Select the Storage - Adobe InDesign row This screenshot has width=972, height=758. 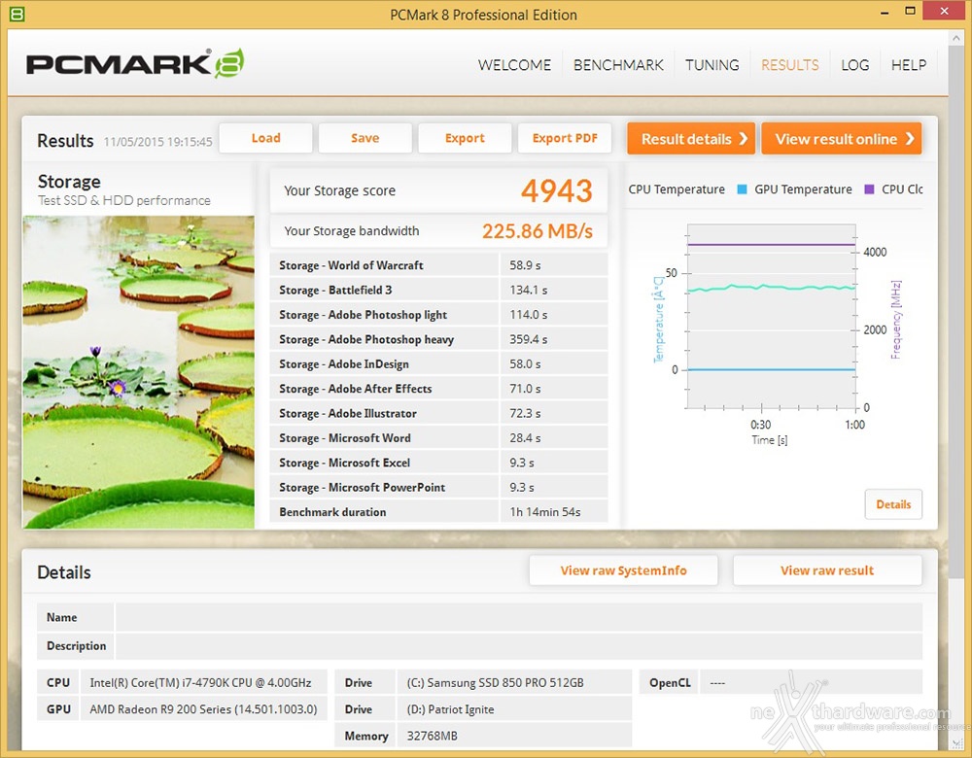439,363
